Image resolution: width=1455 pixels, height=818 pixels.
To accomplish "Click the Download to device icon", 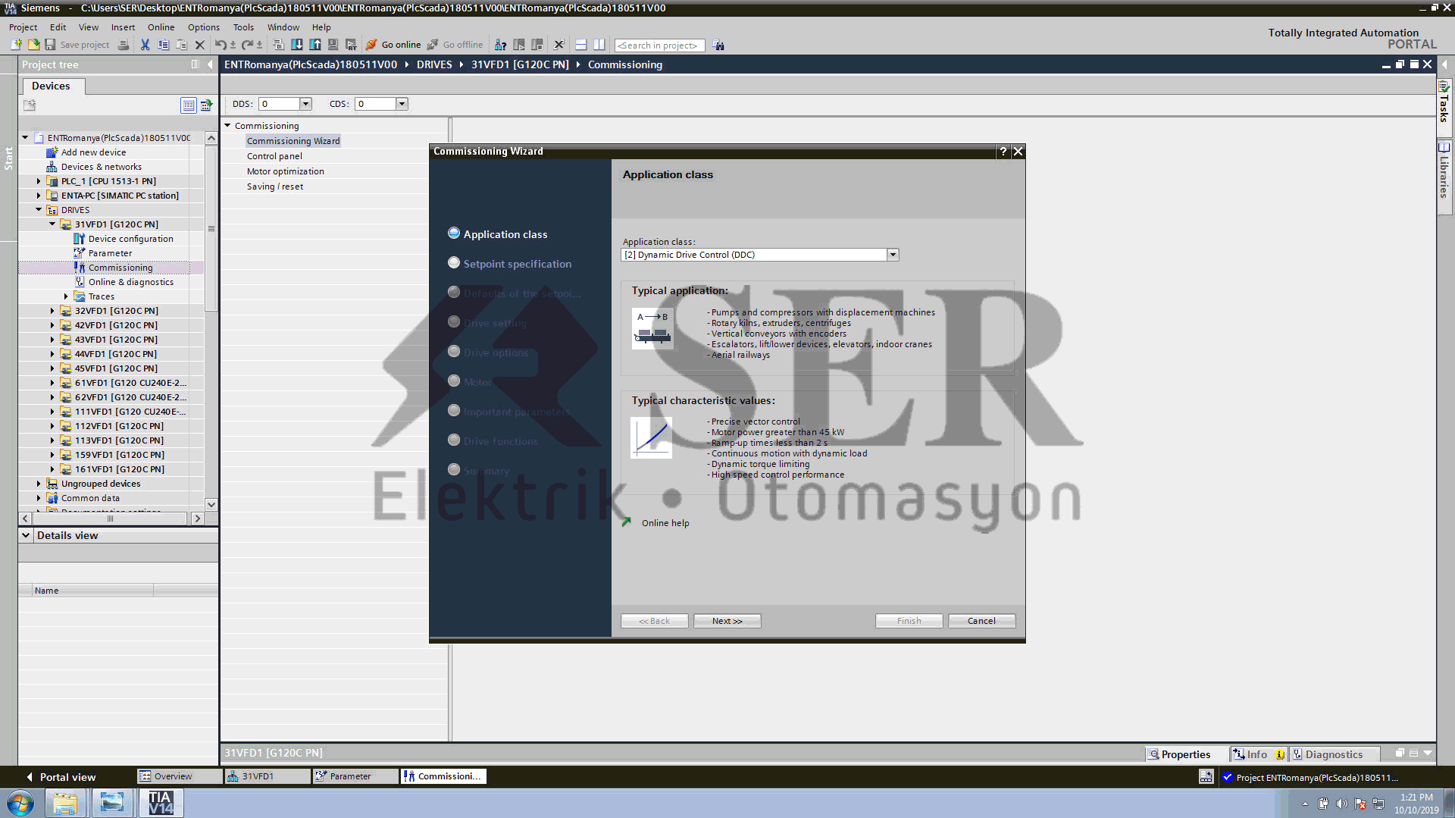I will click(x=297, y=45).
